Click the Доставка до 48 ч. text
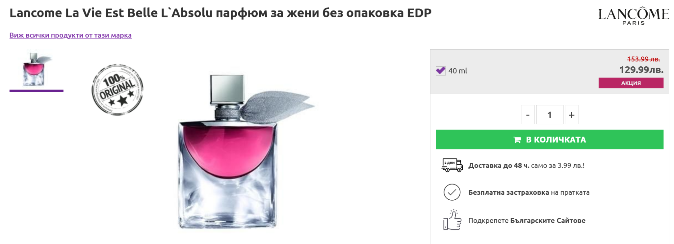674x244 pixels. 499,166
